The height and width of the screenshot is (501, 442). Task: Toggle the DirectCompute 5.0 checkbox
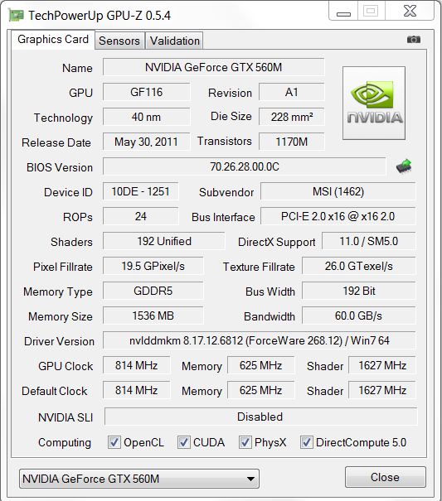pos(306,442)
